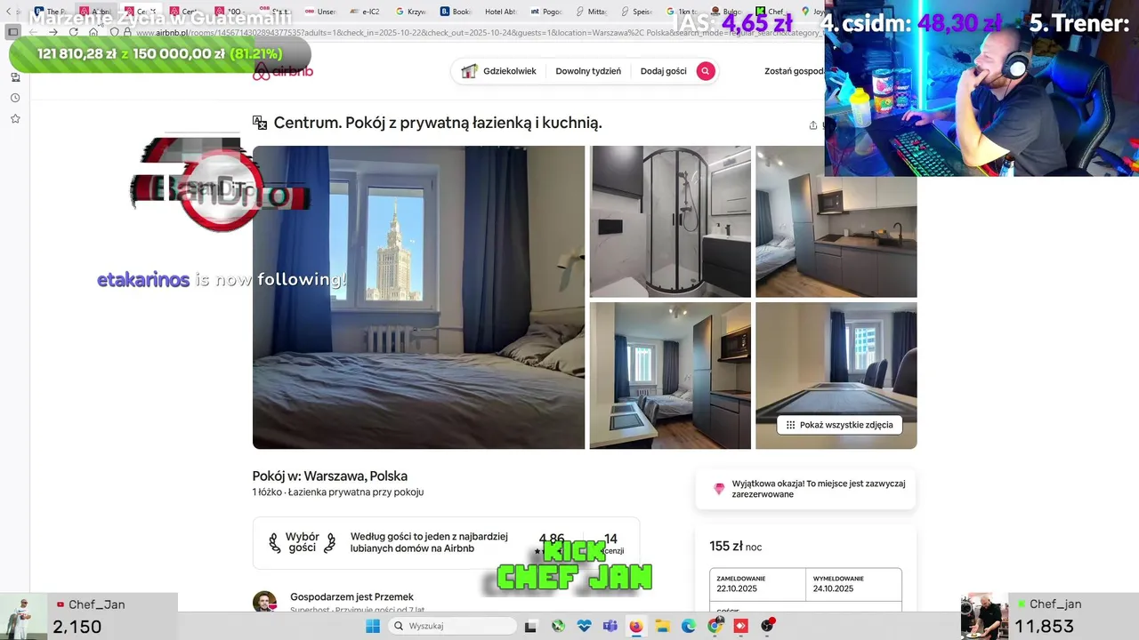Click the host Przemek's profile photo
1139x640 pixels.
[264, 602]
